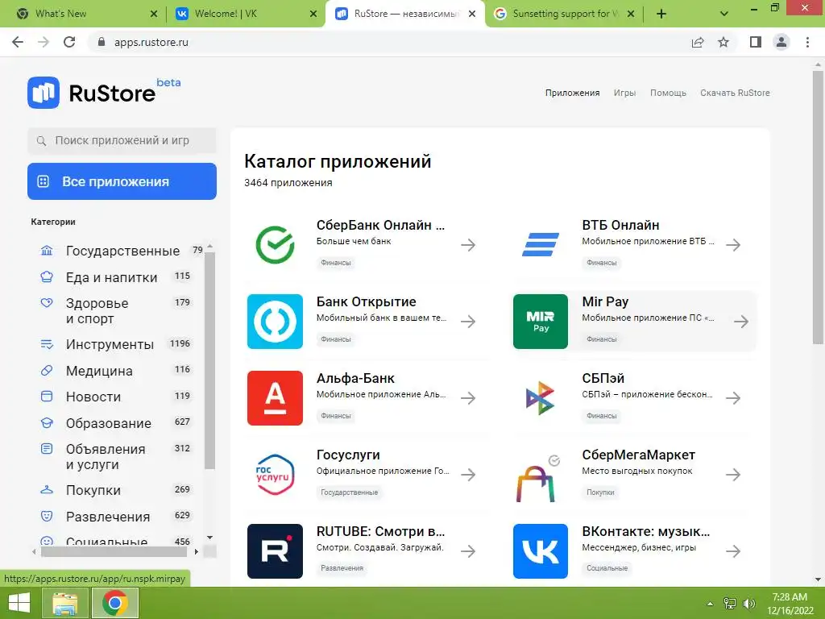Reload the page

(69, 42)
